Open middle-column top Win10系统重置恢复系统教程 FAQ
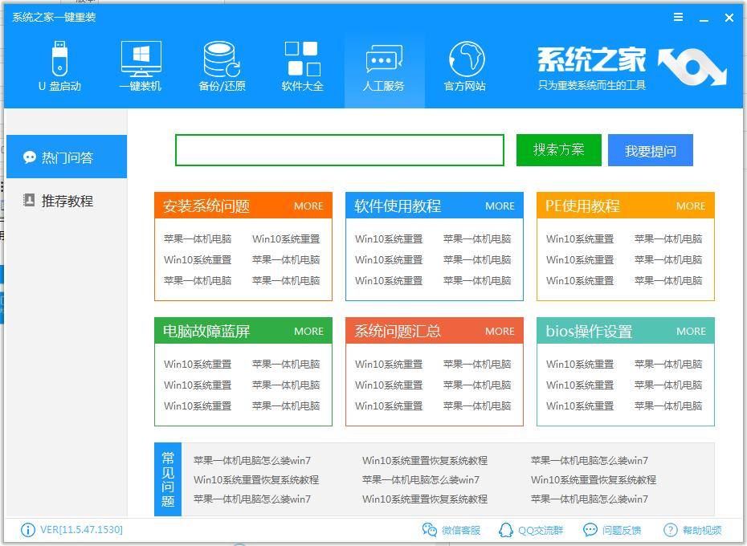The image size is (747, 546). click(x=425, y=461)
